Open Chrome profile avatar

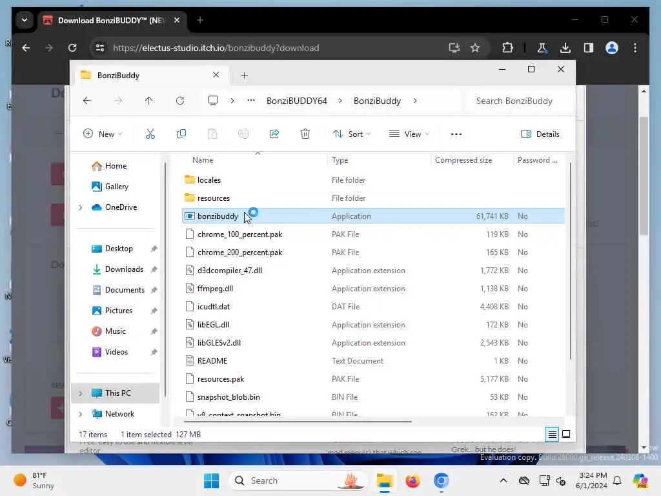(x=612, y=48)
